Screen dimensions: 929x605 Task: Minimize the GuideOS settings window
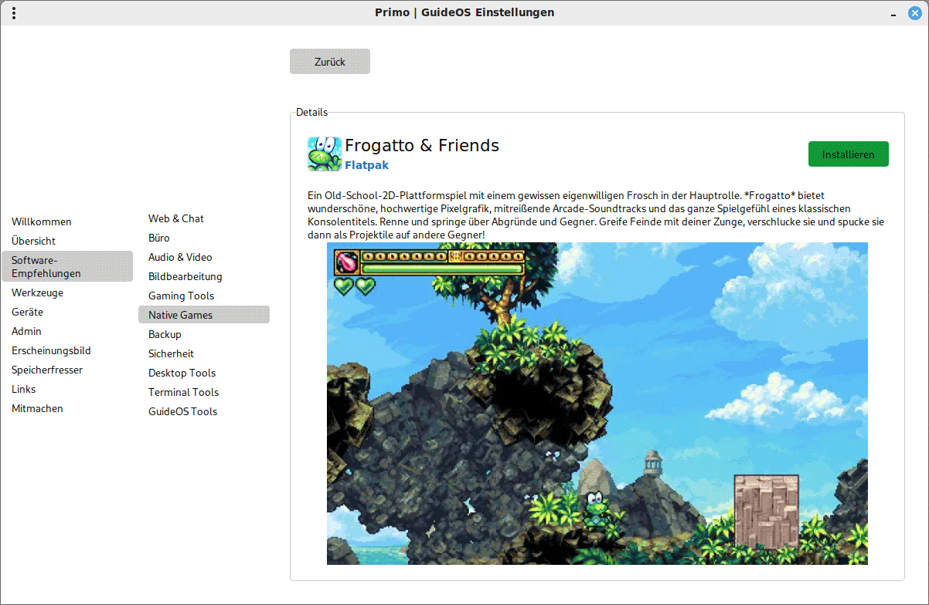pos(894,13)
